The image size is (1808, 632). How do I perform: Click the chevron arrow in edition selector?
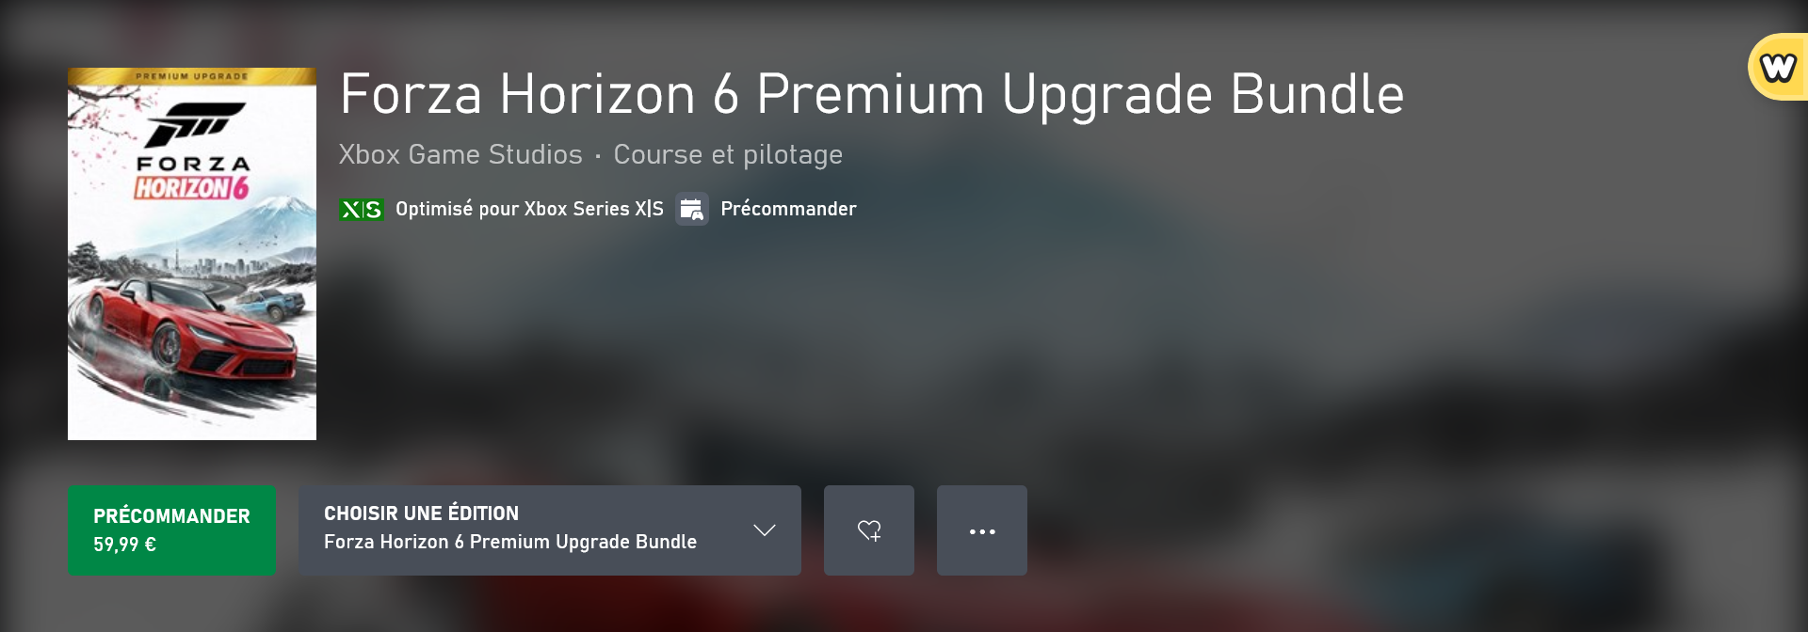[x=765, y=530]
